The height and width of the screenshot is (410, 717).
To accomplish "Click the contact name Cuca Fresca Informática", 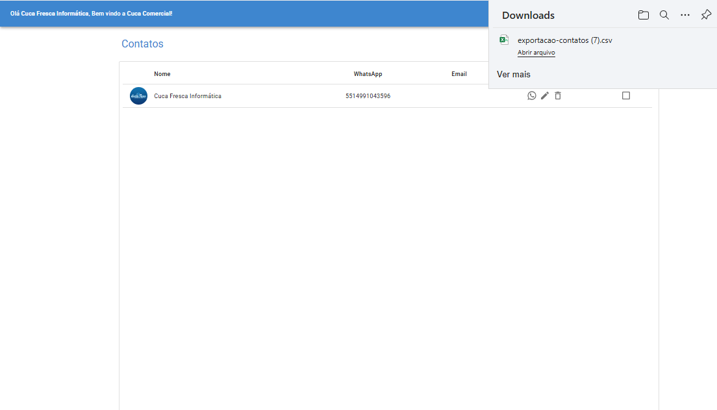I will pos(188,96).
